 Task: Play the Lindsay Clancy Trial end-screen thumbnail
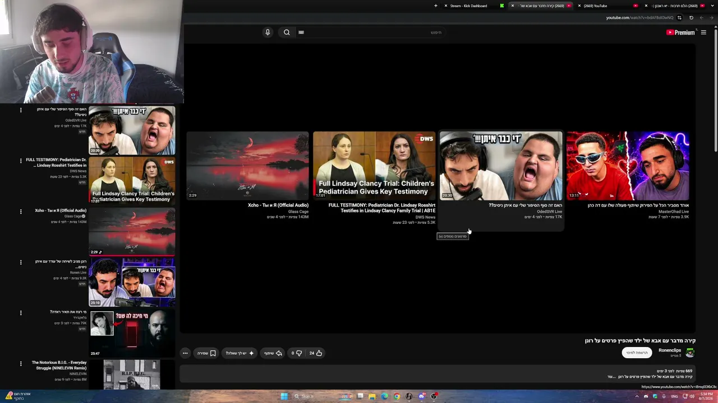tap(374, 166)
